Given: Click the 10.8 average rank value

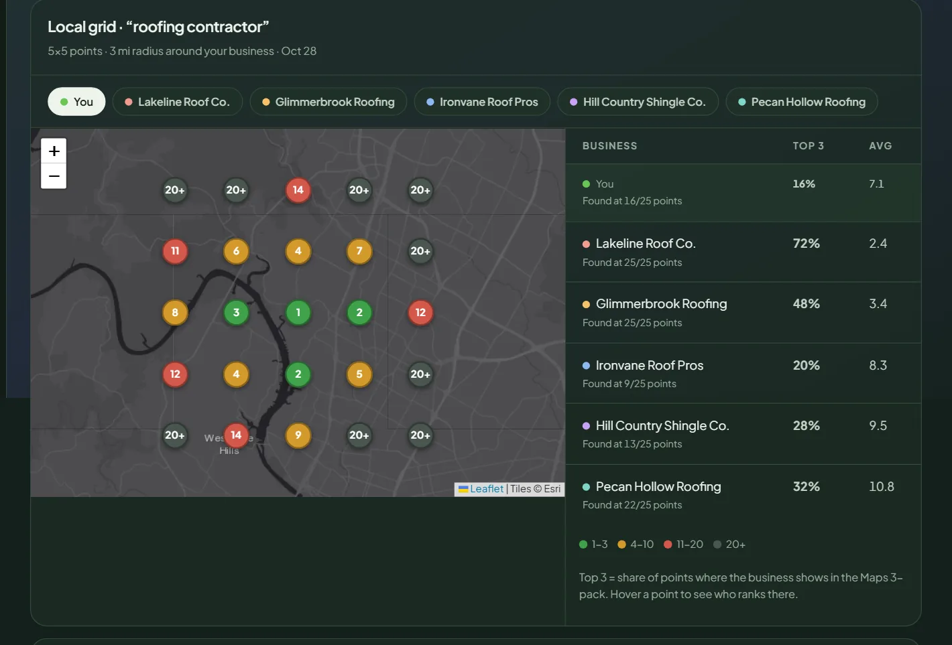Looking at the screenshot, I should [882, 487].
